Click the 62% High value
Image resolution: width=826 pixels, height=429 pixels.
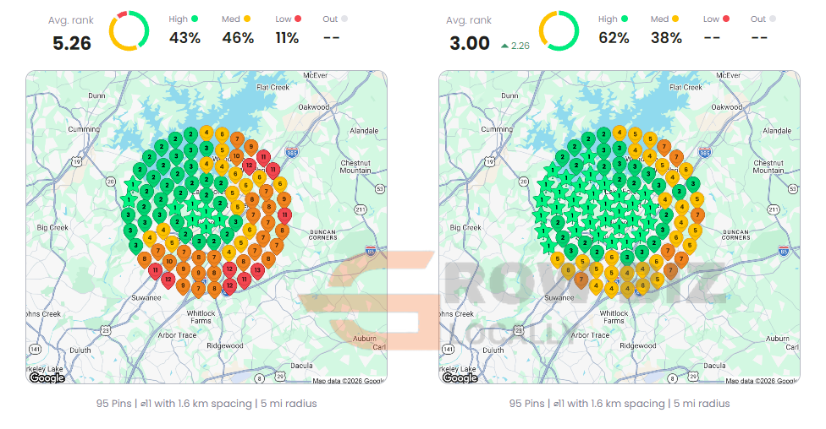tap(614, 38)
